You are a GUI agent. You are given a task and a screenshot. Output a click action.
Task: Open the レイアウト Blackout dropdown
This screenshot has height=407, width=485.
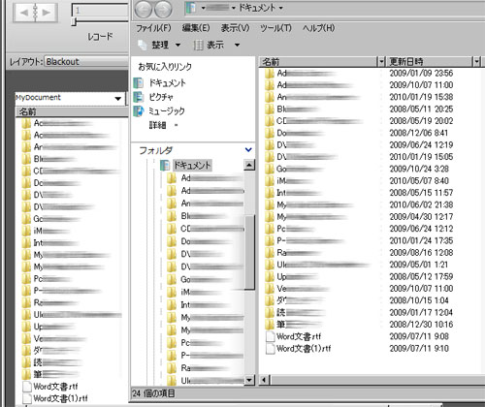pos(86,61)
